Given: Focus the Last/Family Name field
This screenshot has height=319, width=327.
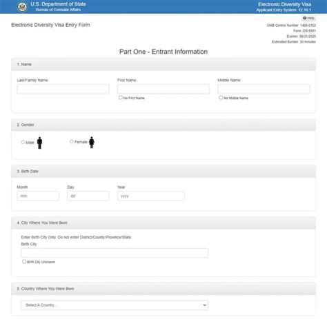Looking at the screenshot, I should (63, 89).
